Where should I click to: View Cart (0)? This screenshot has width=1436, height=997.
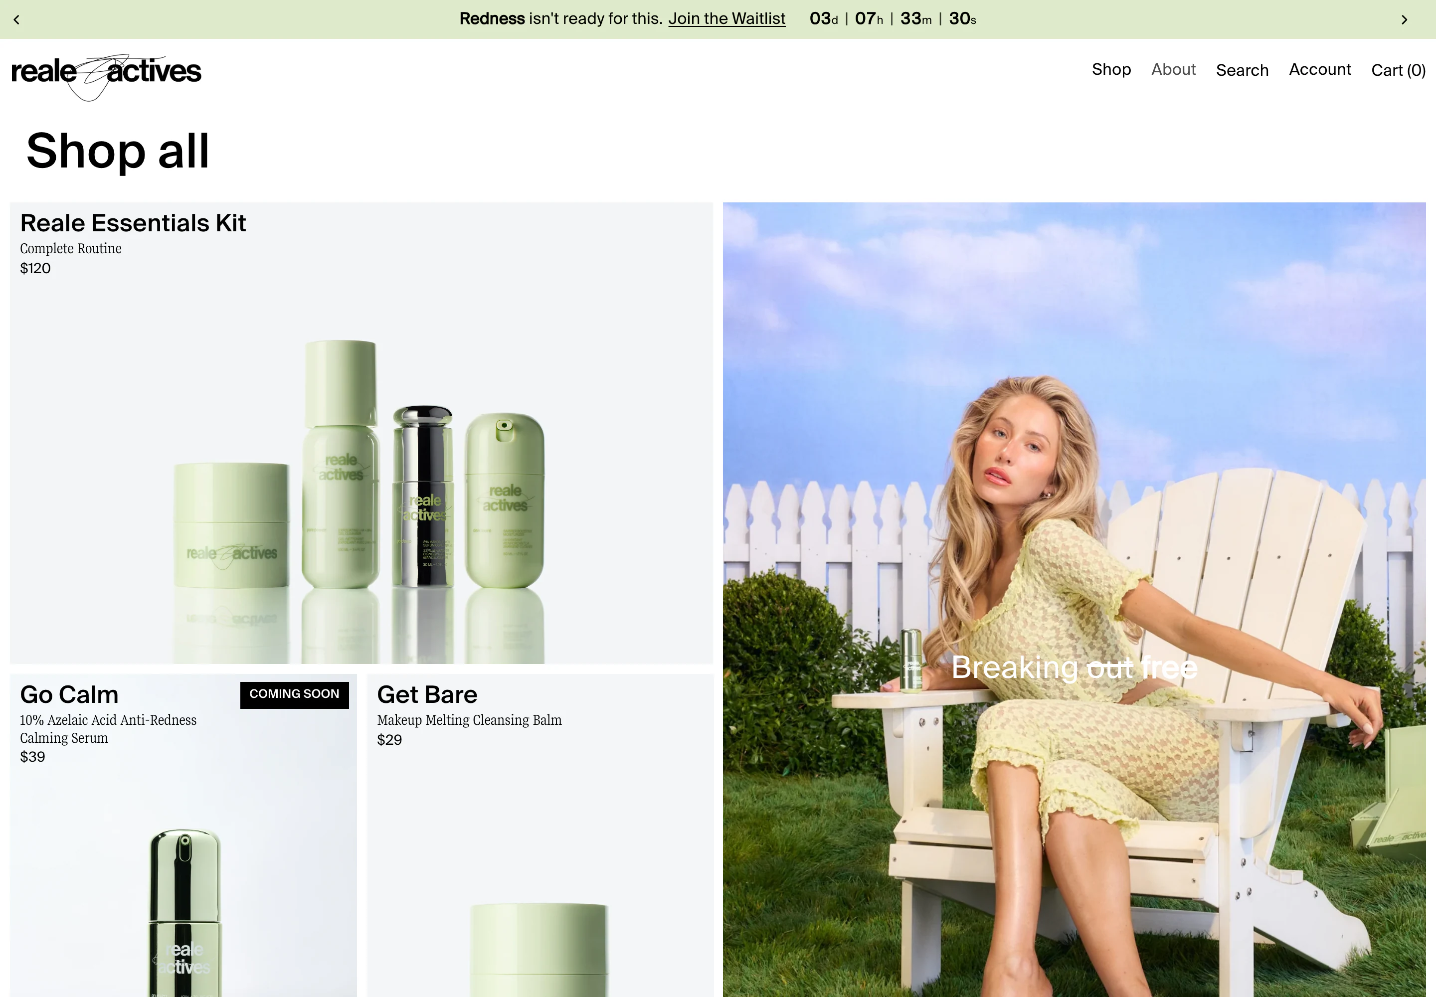pos(1398,70)
